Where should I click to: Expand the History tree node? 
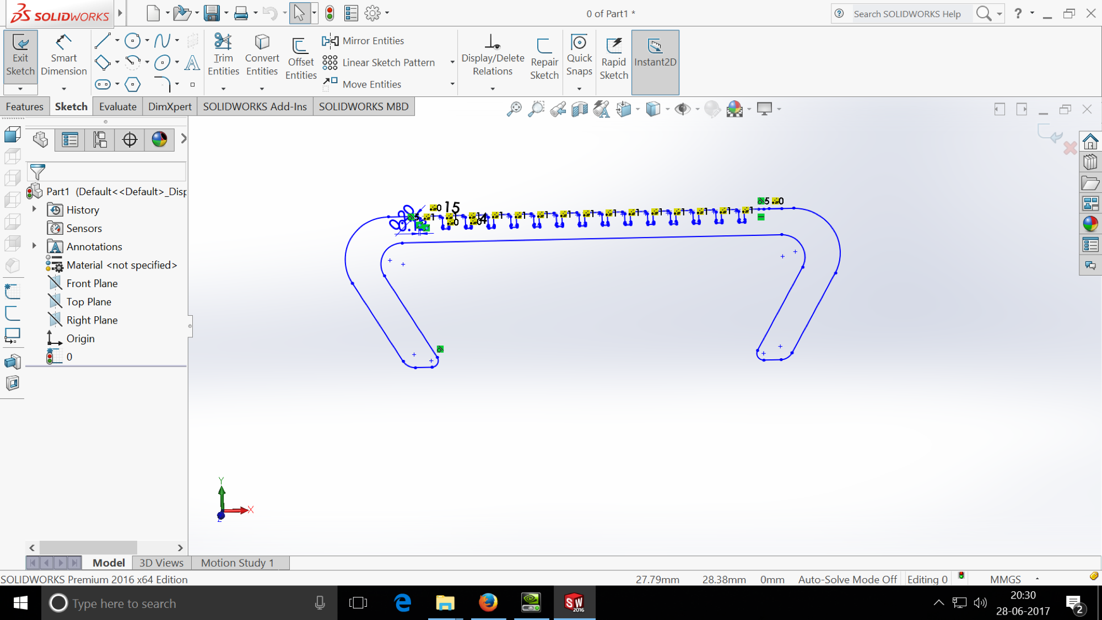[x=34, y=209]
